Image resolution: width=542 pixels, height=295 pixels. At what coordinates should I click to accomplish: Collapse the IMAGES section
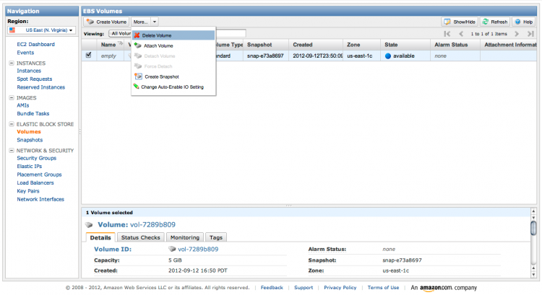point(12,97)
